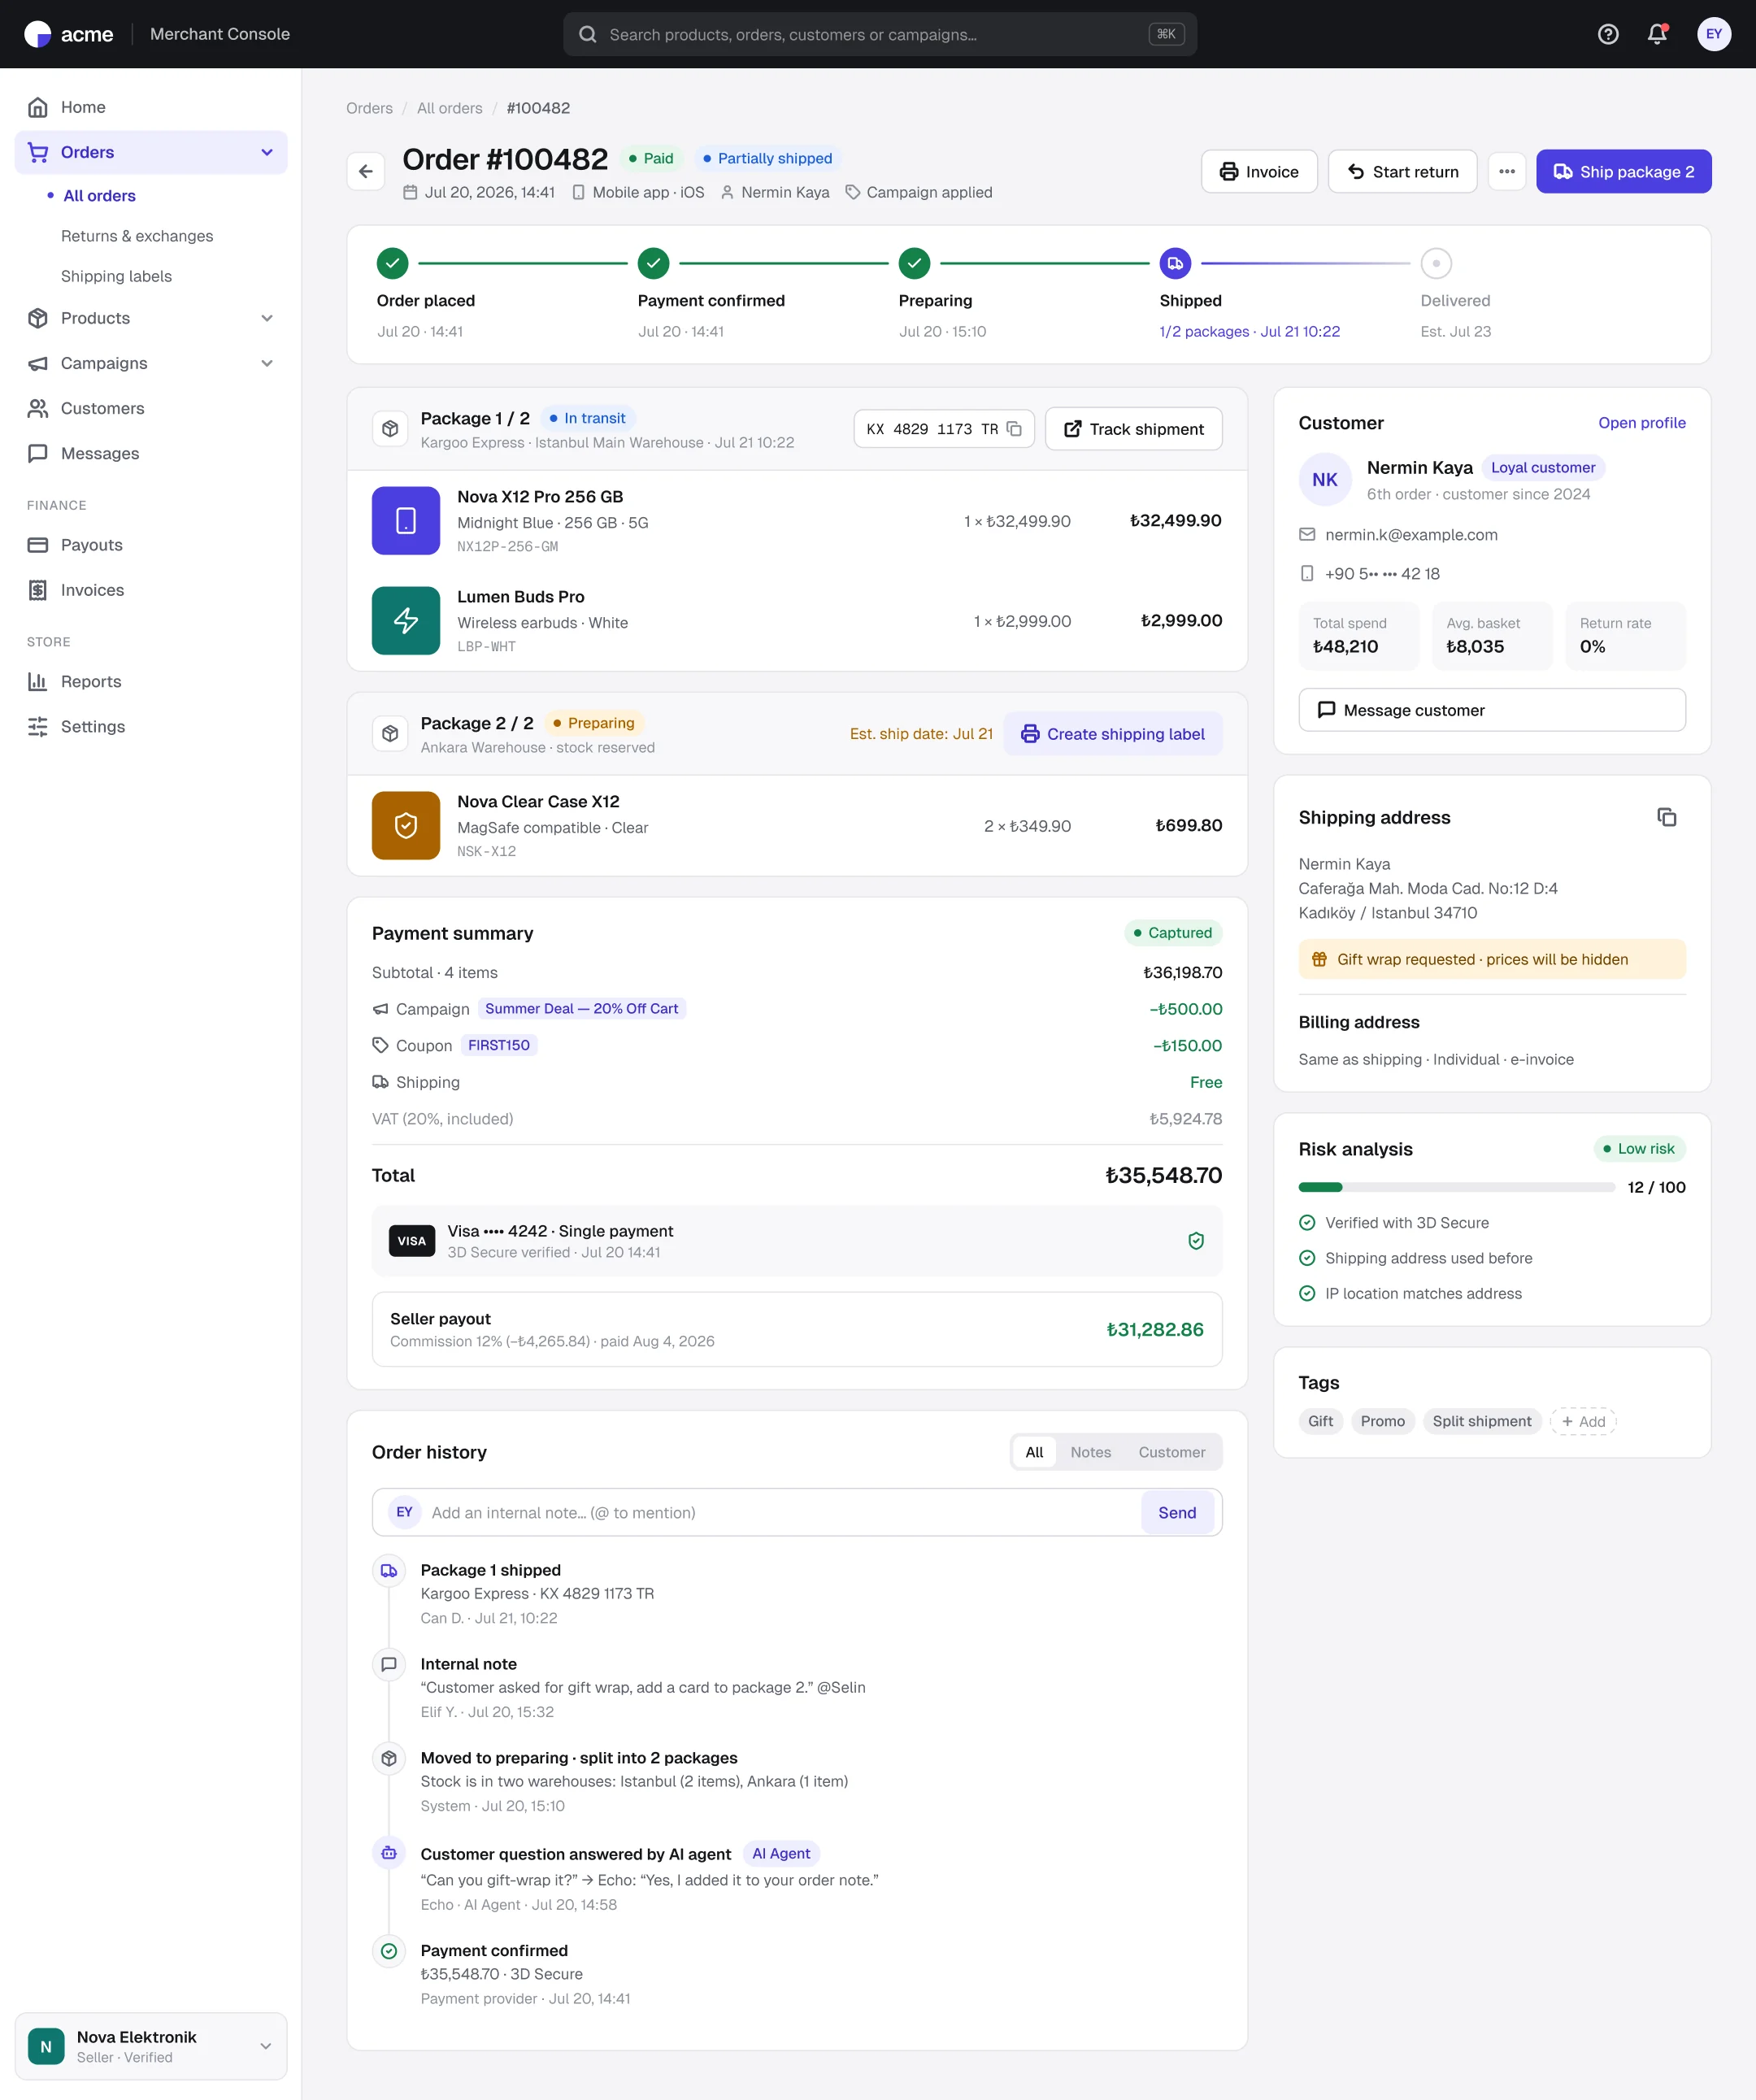The image size is (1756, 2100).
Task: Click the Shipped step truck icon
Action: 1175,264
